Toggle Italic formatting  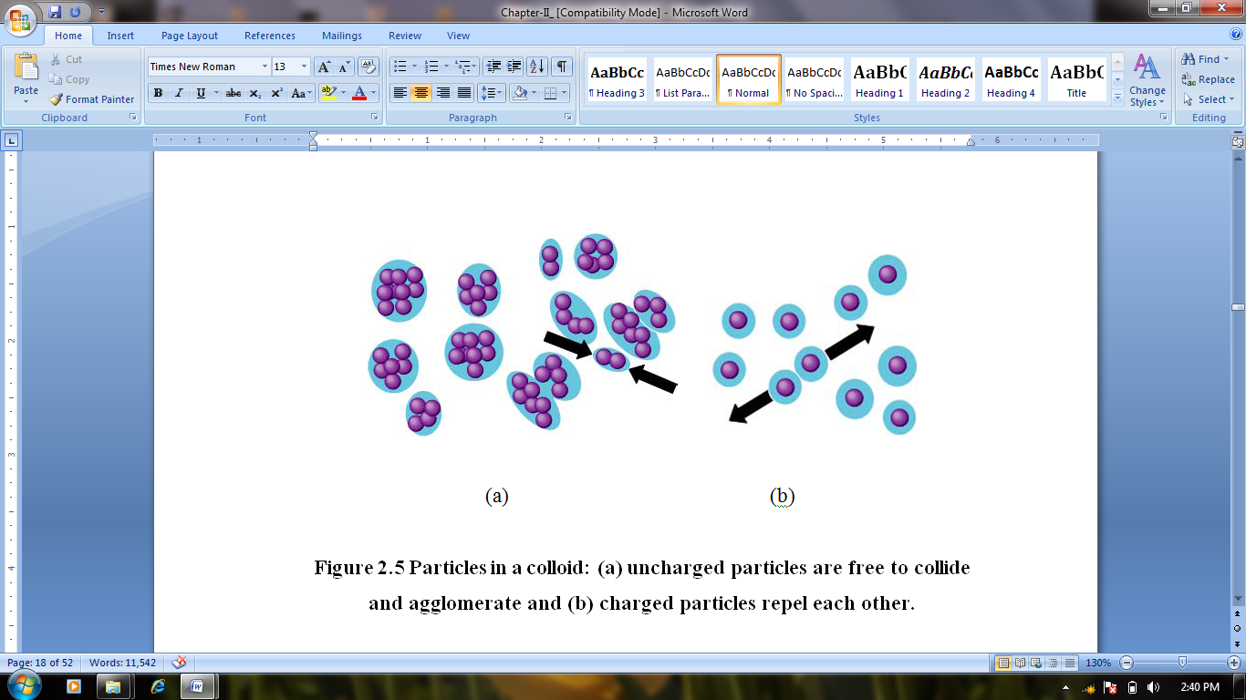179,93
